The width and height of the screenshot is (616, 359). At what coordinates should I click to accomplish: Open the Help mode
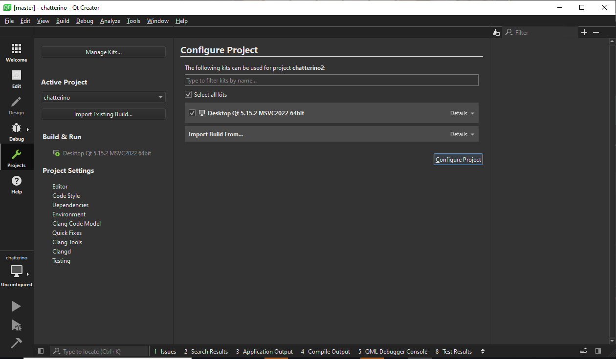tap(17, 185)
